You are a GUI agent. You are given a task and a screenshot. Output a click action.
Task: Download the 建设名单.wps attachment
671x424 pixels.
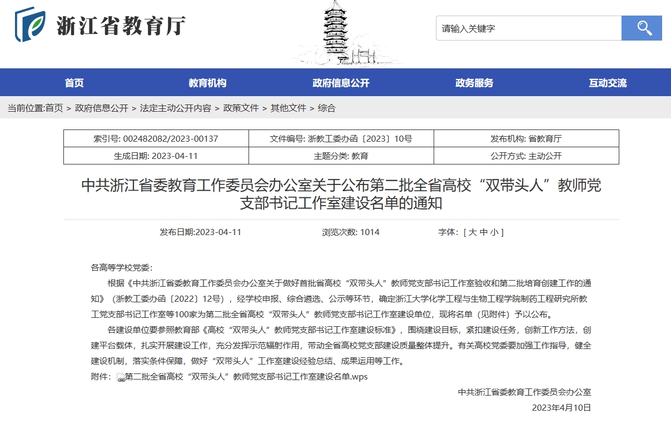coord(246,377)
